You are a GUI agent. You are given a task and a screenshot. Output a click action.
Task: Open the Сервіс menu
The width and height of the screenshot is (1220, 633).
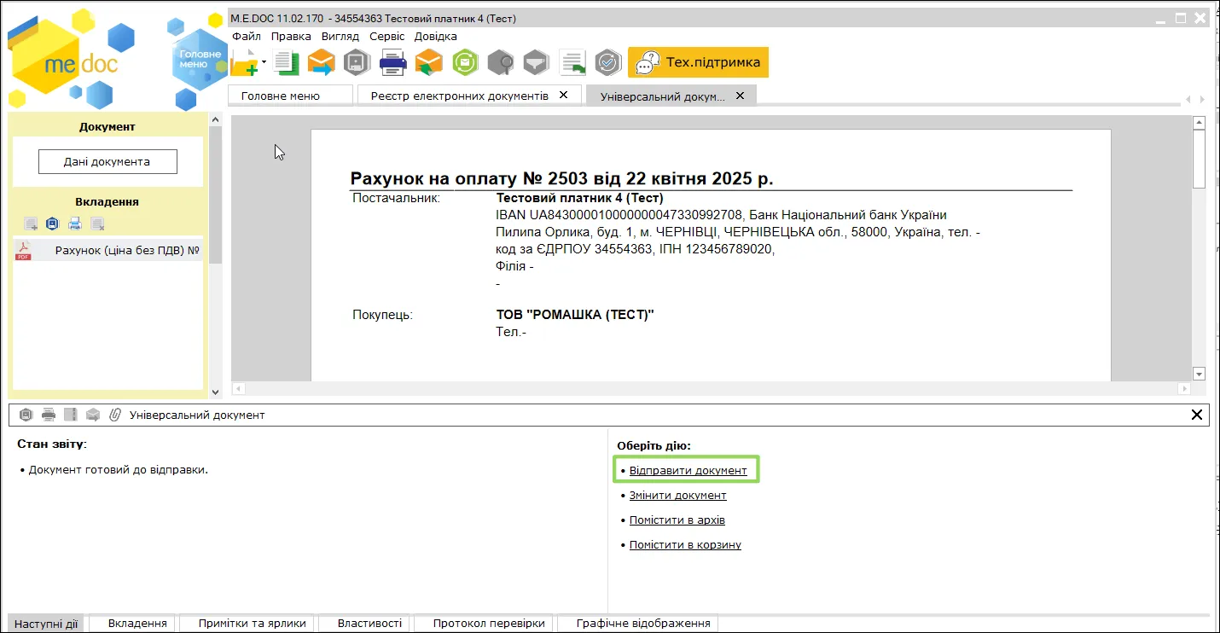tap(387, 37)
